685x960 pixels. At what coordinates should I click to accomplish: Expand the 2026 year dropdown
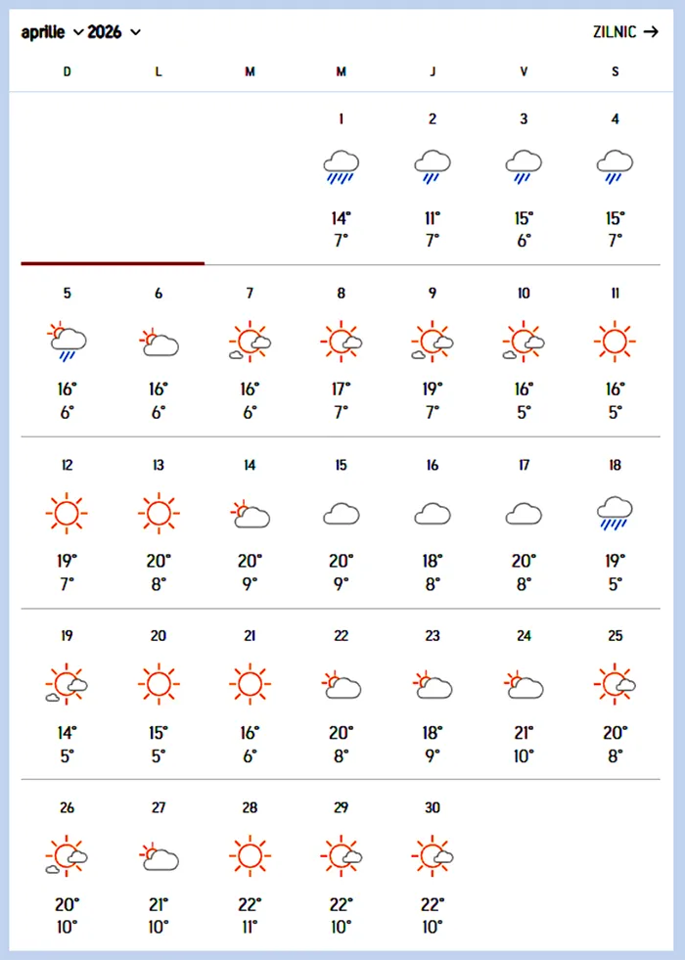point(114,32)
